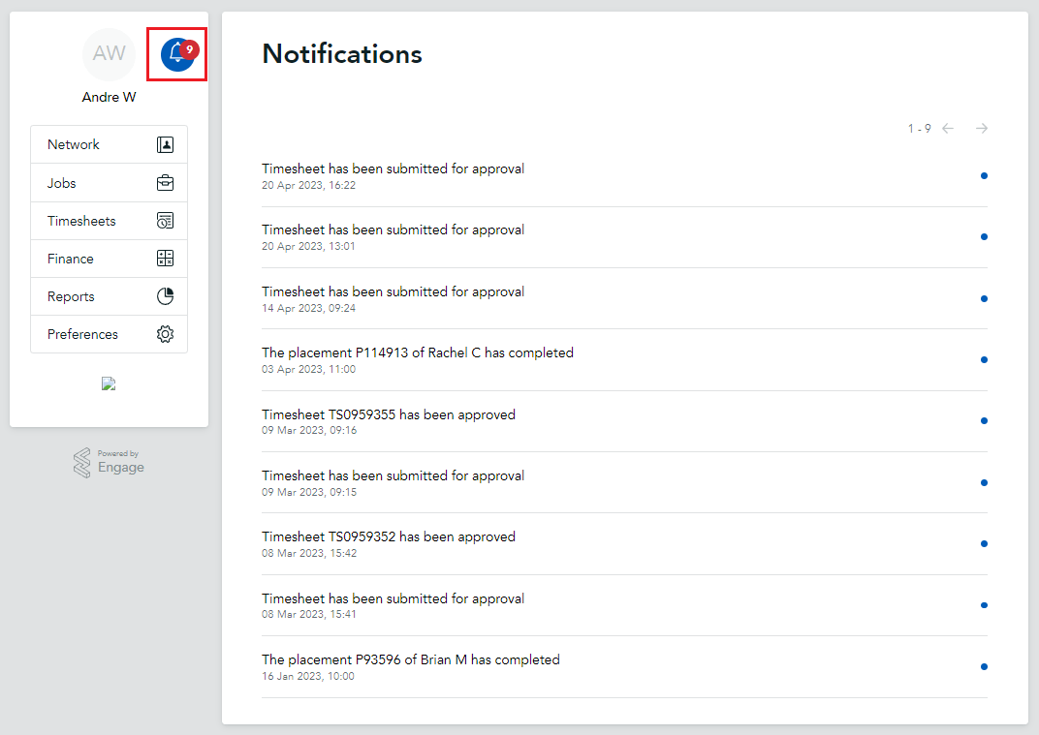Screen dimensions: 1039x735
Task: Click the AW user avatar
Action: click(x=109, y=53)
